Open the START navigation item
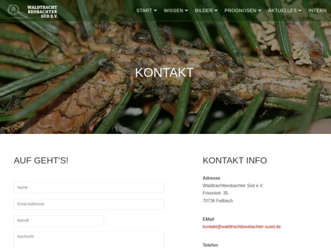Screen dimensions: 331x248 pyautogui.click(x=144, y=10)
